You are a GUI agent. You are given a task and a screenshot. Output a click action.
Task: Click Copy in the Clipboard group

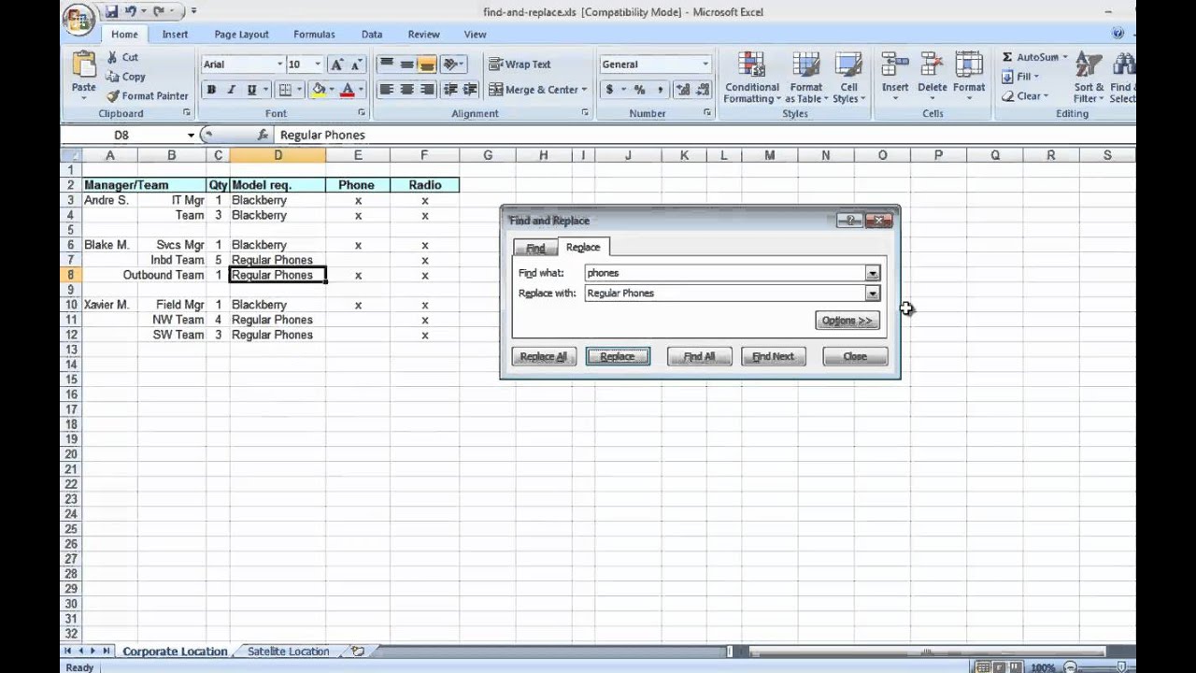[x=125, y=77]
